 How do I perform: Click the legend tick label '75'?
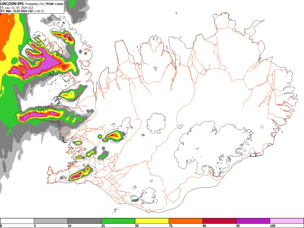coord(171,226)
